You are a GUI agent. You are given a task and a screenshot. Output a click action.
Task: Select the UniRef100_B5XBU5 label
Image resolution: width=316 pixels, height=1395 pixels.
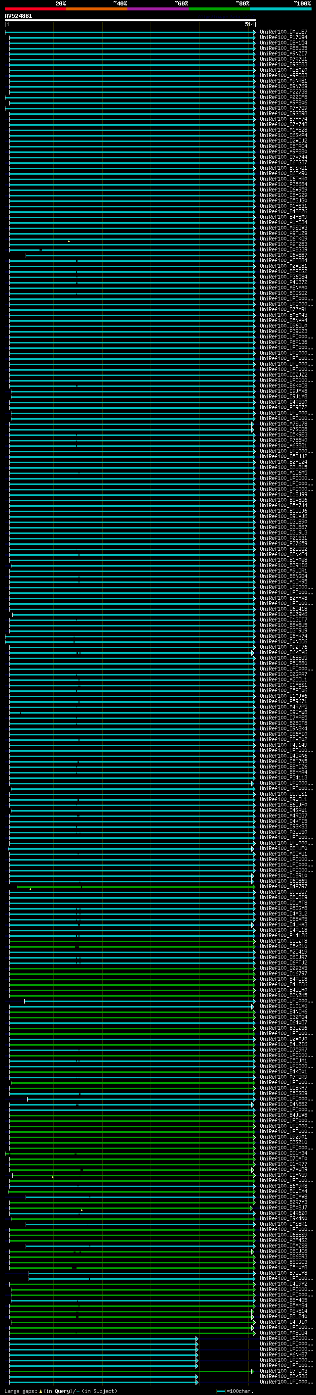(283, 625)
